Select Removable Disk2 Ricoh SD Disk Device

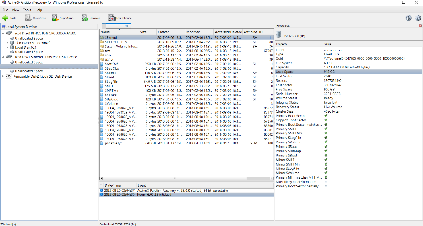[x=42, y=76]
